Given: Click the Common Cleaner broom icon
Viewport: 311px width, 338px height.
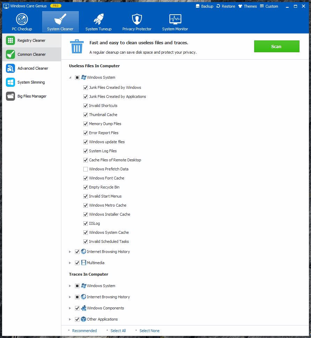Looking at the screenshot, I should point(10,54).
